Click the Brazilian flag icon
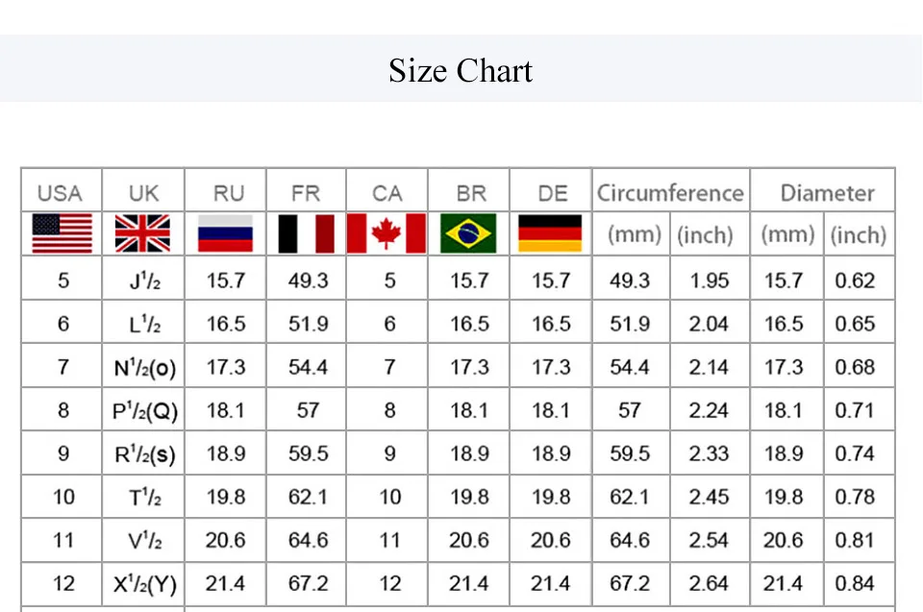 pos(468,233)
